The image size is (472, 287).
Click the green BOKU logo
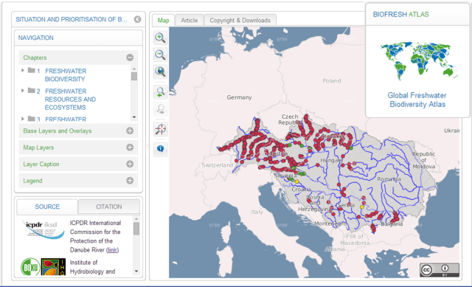pos(29,267)
